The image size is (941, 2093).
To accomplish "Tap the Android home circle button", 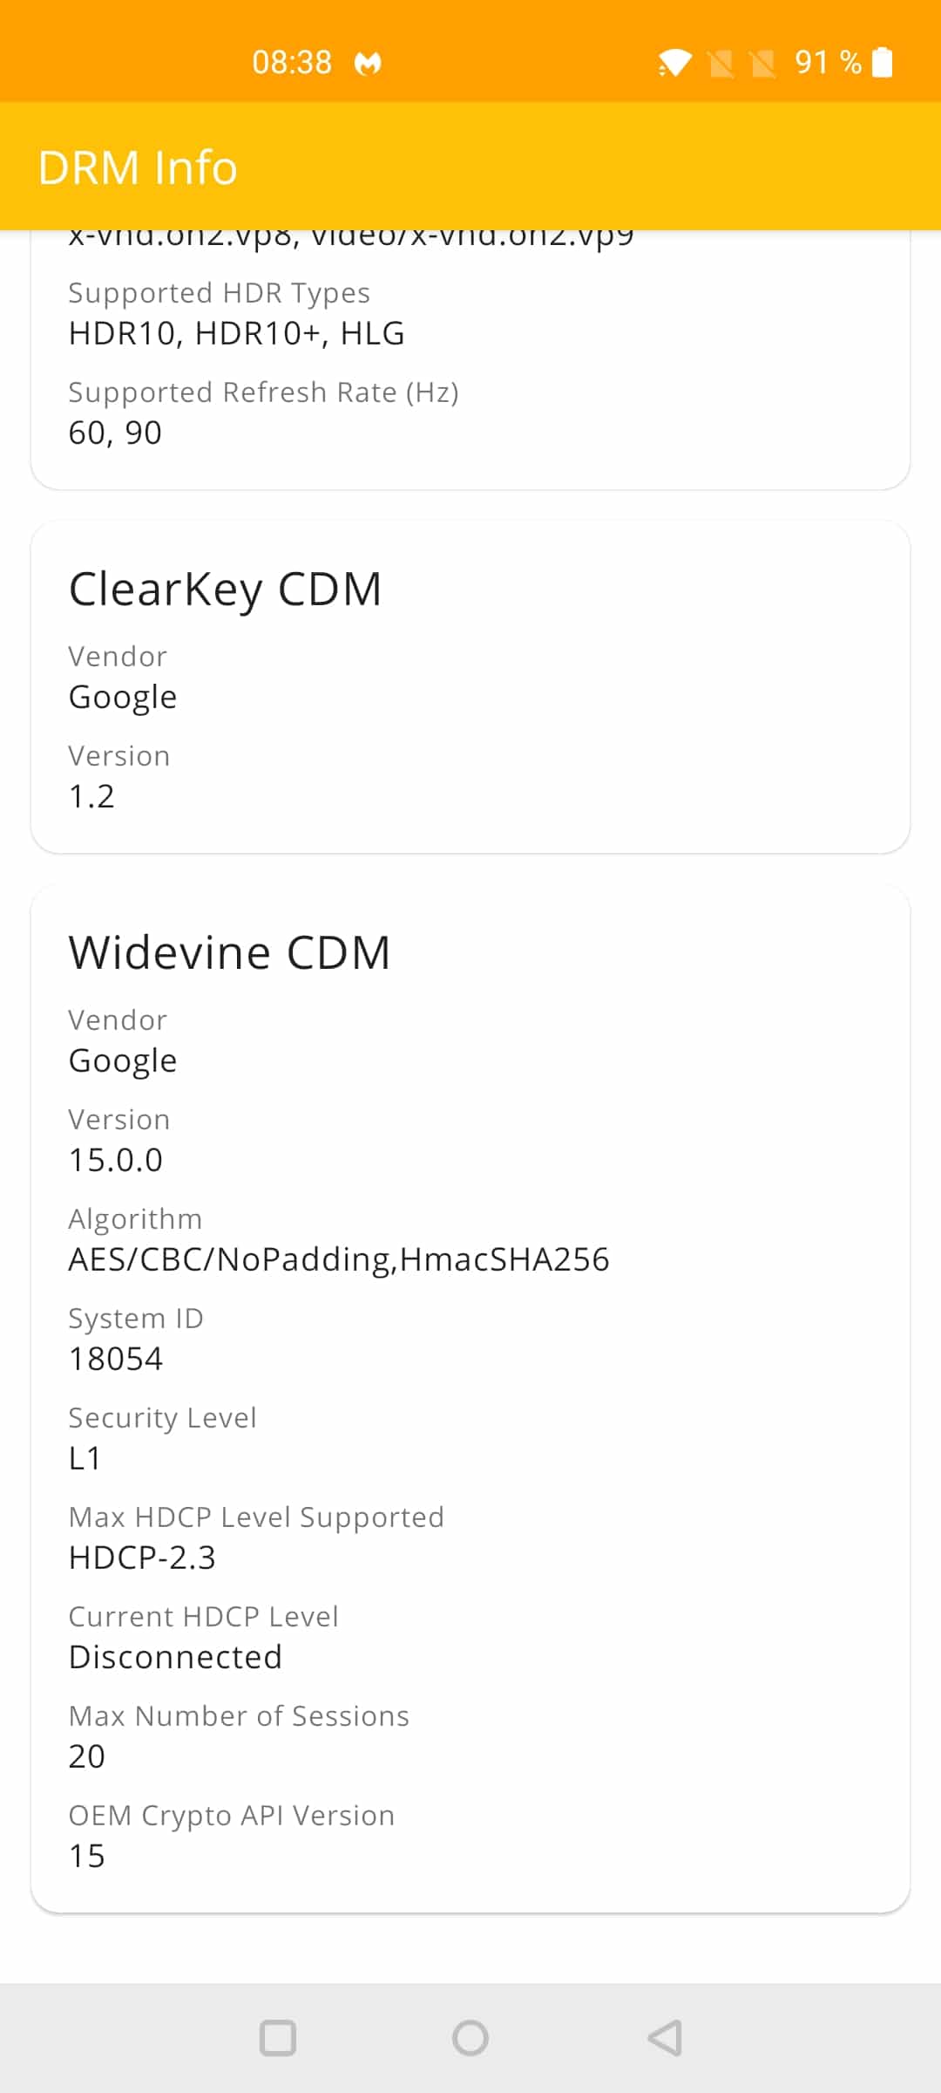I will 470,2038.
